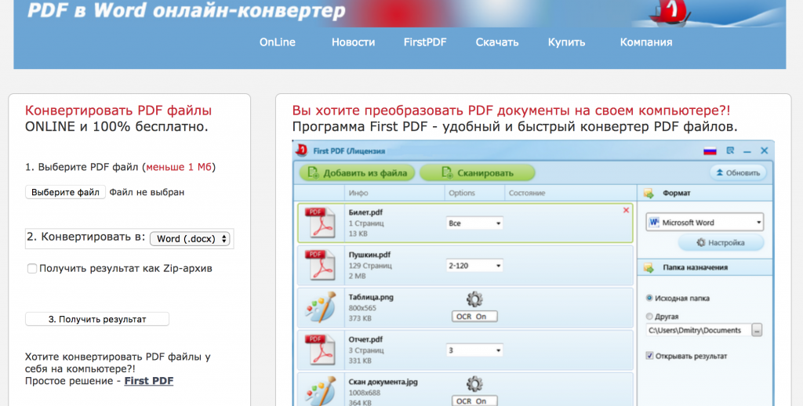Click the Отчет.pdf file name
Image resolution: width=803 pixels, height=406 pixels.
click(365, 339)
